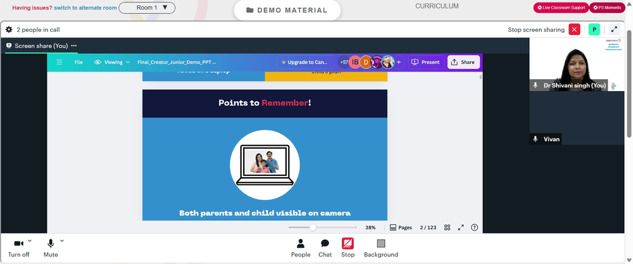Open Background effects option
This screenshot has height=264, width=633.
pyautogui.click(x=380, y=248)
